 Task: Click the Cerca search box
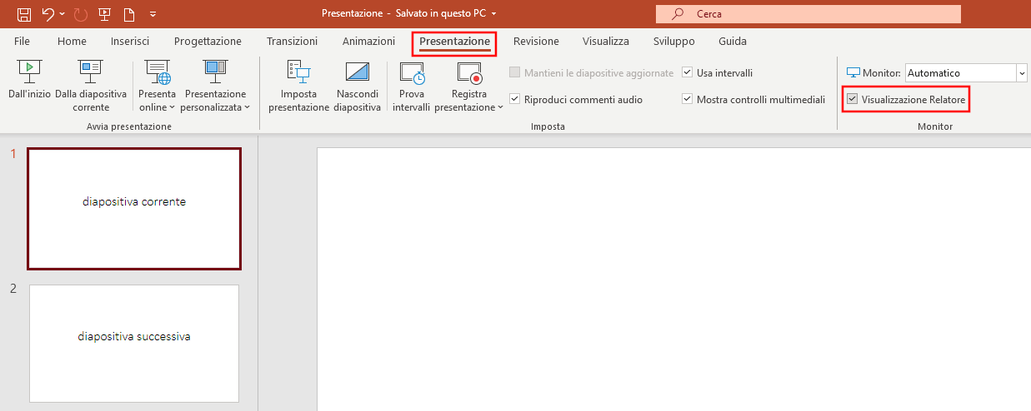[x=808, y=14]
